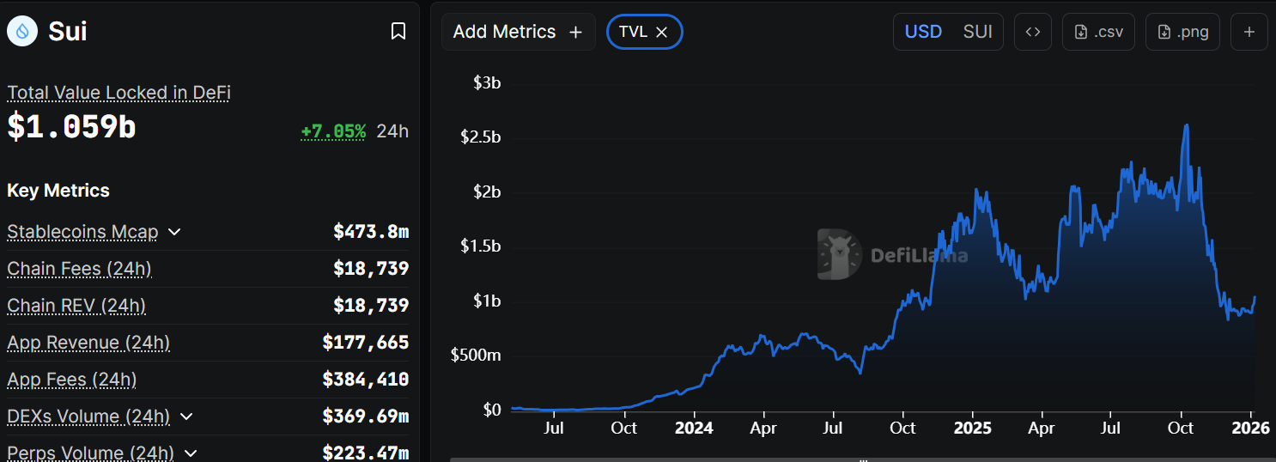
Task: Expand the DEXs Volume (24h) chevron
Action: click(x=186, y=416)
